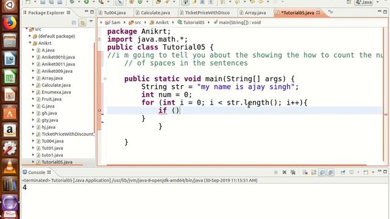Click src in the breadcrumb bar
The image size is (390, 219).
point(135,23)
